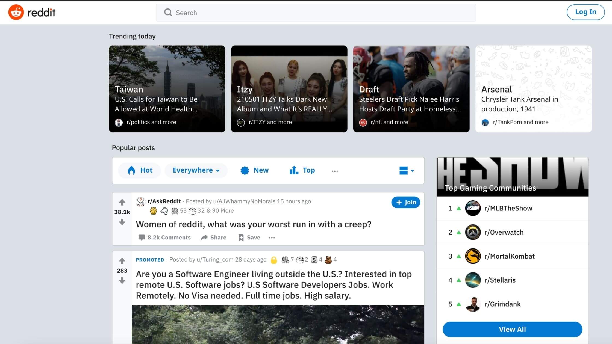612x344 pixels.
Task: Open 'Women of reddit' post title
Action: coord(254,224)
